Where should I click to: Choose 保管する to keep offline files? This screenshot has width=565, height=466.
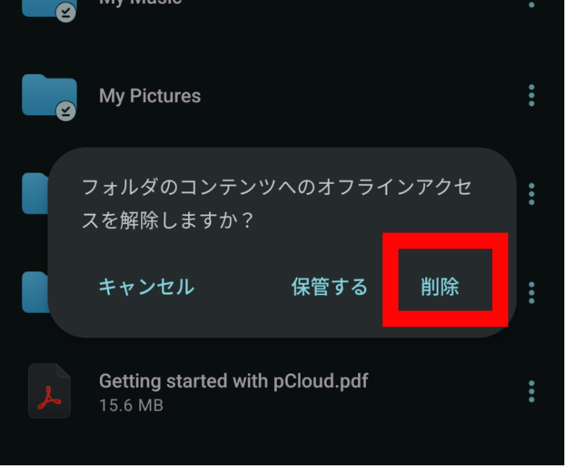pos(329,287)
